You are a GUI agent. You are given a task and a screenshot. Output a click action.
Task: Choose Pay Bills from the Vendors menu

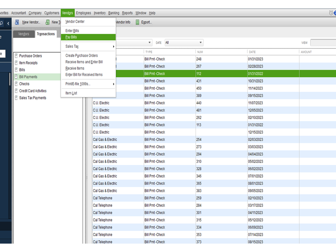pos(71,37)
